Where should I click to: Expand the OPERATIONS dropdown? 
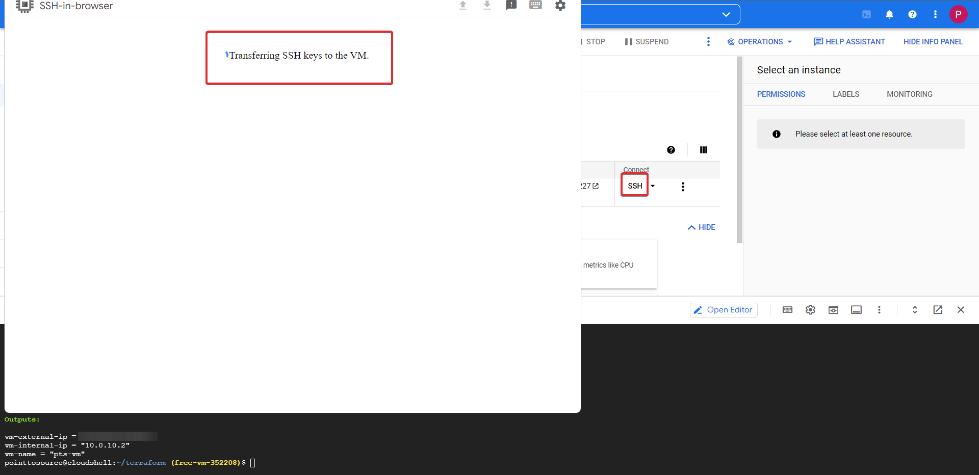[x=760, y=42]
